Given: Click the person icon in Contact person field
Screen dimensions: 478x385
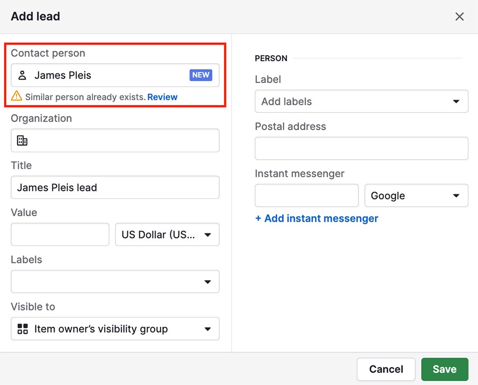Looking at the screenshot, I should click(x=22, y=75).
